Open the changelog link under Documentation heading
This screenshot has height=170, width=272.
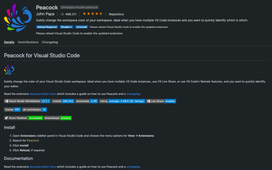click(x=133, y=167)
